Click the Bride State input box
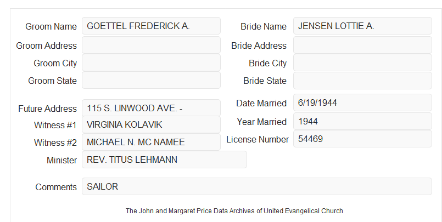Screen dimensions: 442x222 click(362, 81)
